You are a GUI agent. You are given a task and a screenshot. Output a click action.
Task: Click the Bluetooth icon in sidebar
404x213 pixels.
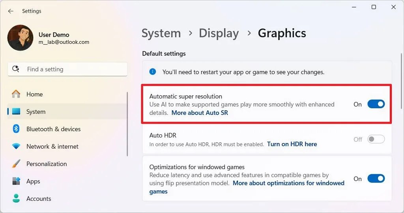[x=16, y=129]
